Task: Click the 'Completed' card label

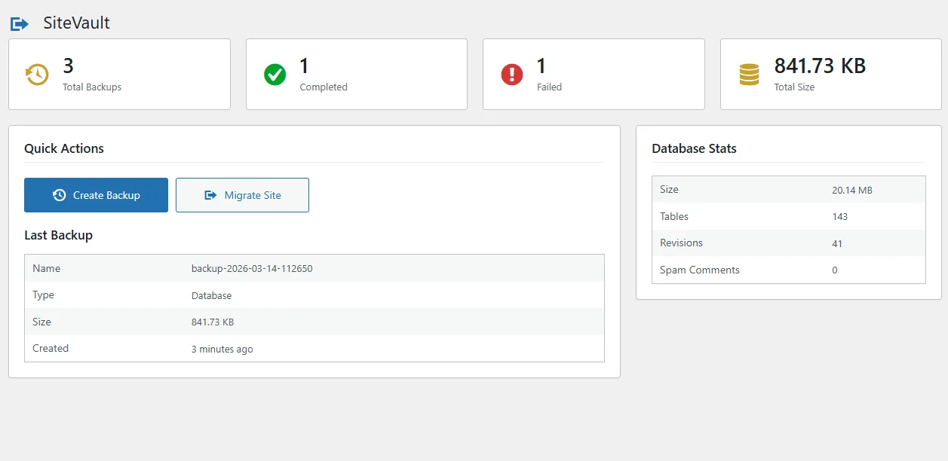Action: point(324,87)
